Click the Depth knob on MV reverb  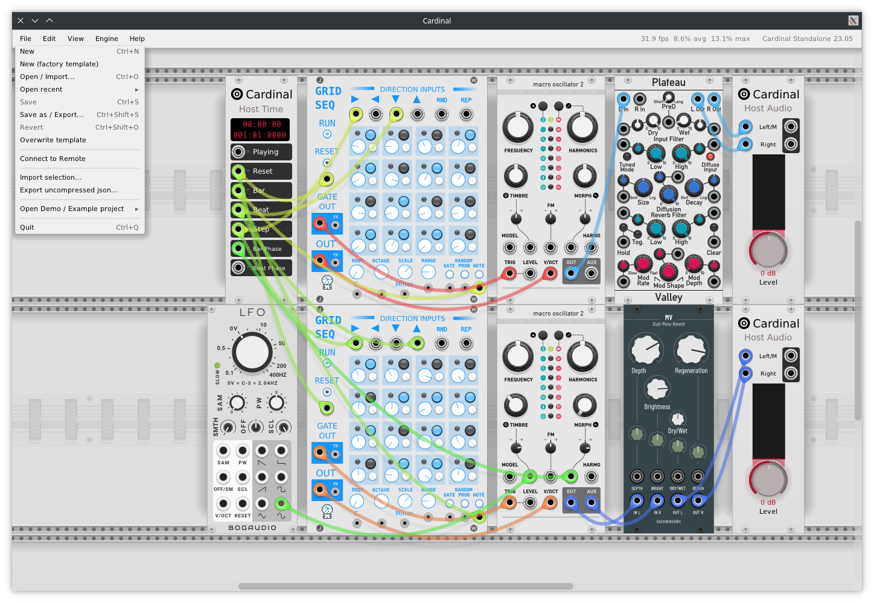pyautogui.click(x=646, y=350)
